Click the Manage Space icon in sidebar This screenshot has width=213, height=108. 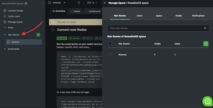click(x=5, y=22)
